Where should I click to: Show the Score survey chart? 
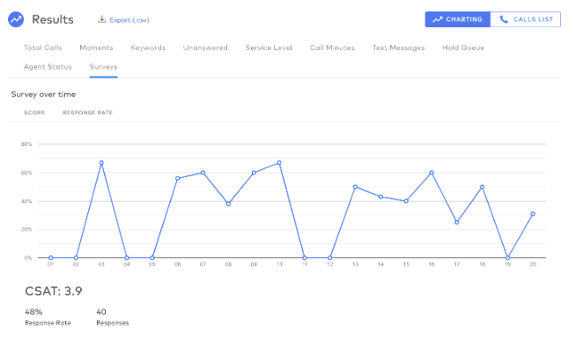pos(34,113)
